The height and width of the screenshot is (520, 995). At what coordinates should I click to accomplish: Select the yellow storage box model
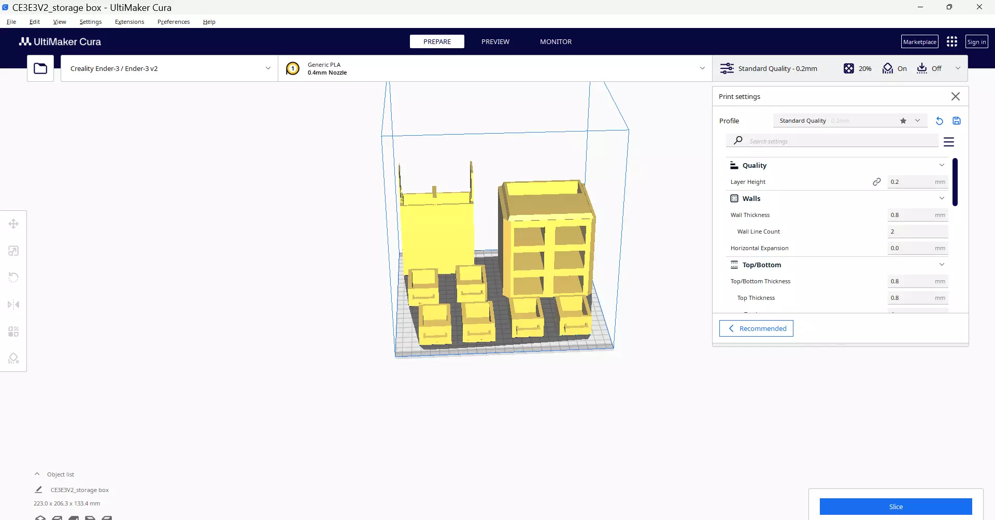pyautogui.click(x=497, y=254)
